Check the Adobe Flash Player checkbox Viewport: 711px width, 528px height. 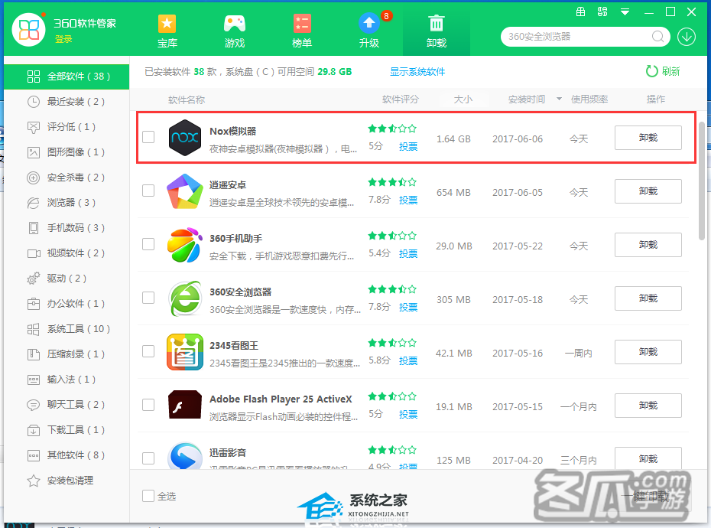tap(148, 405)
